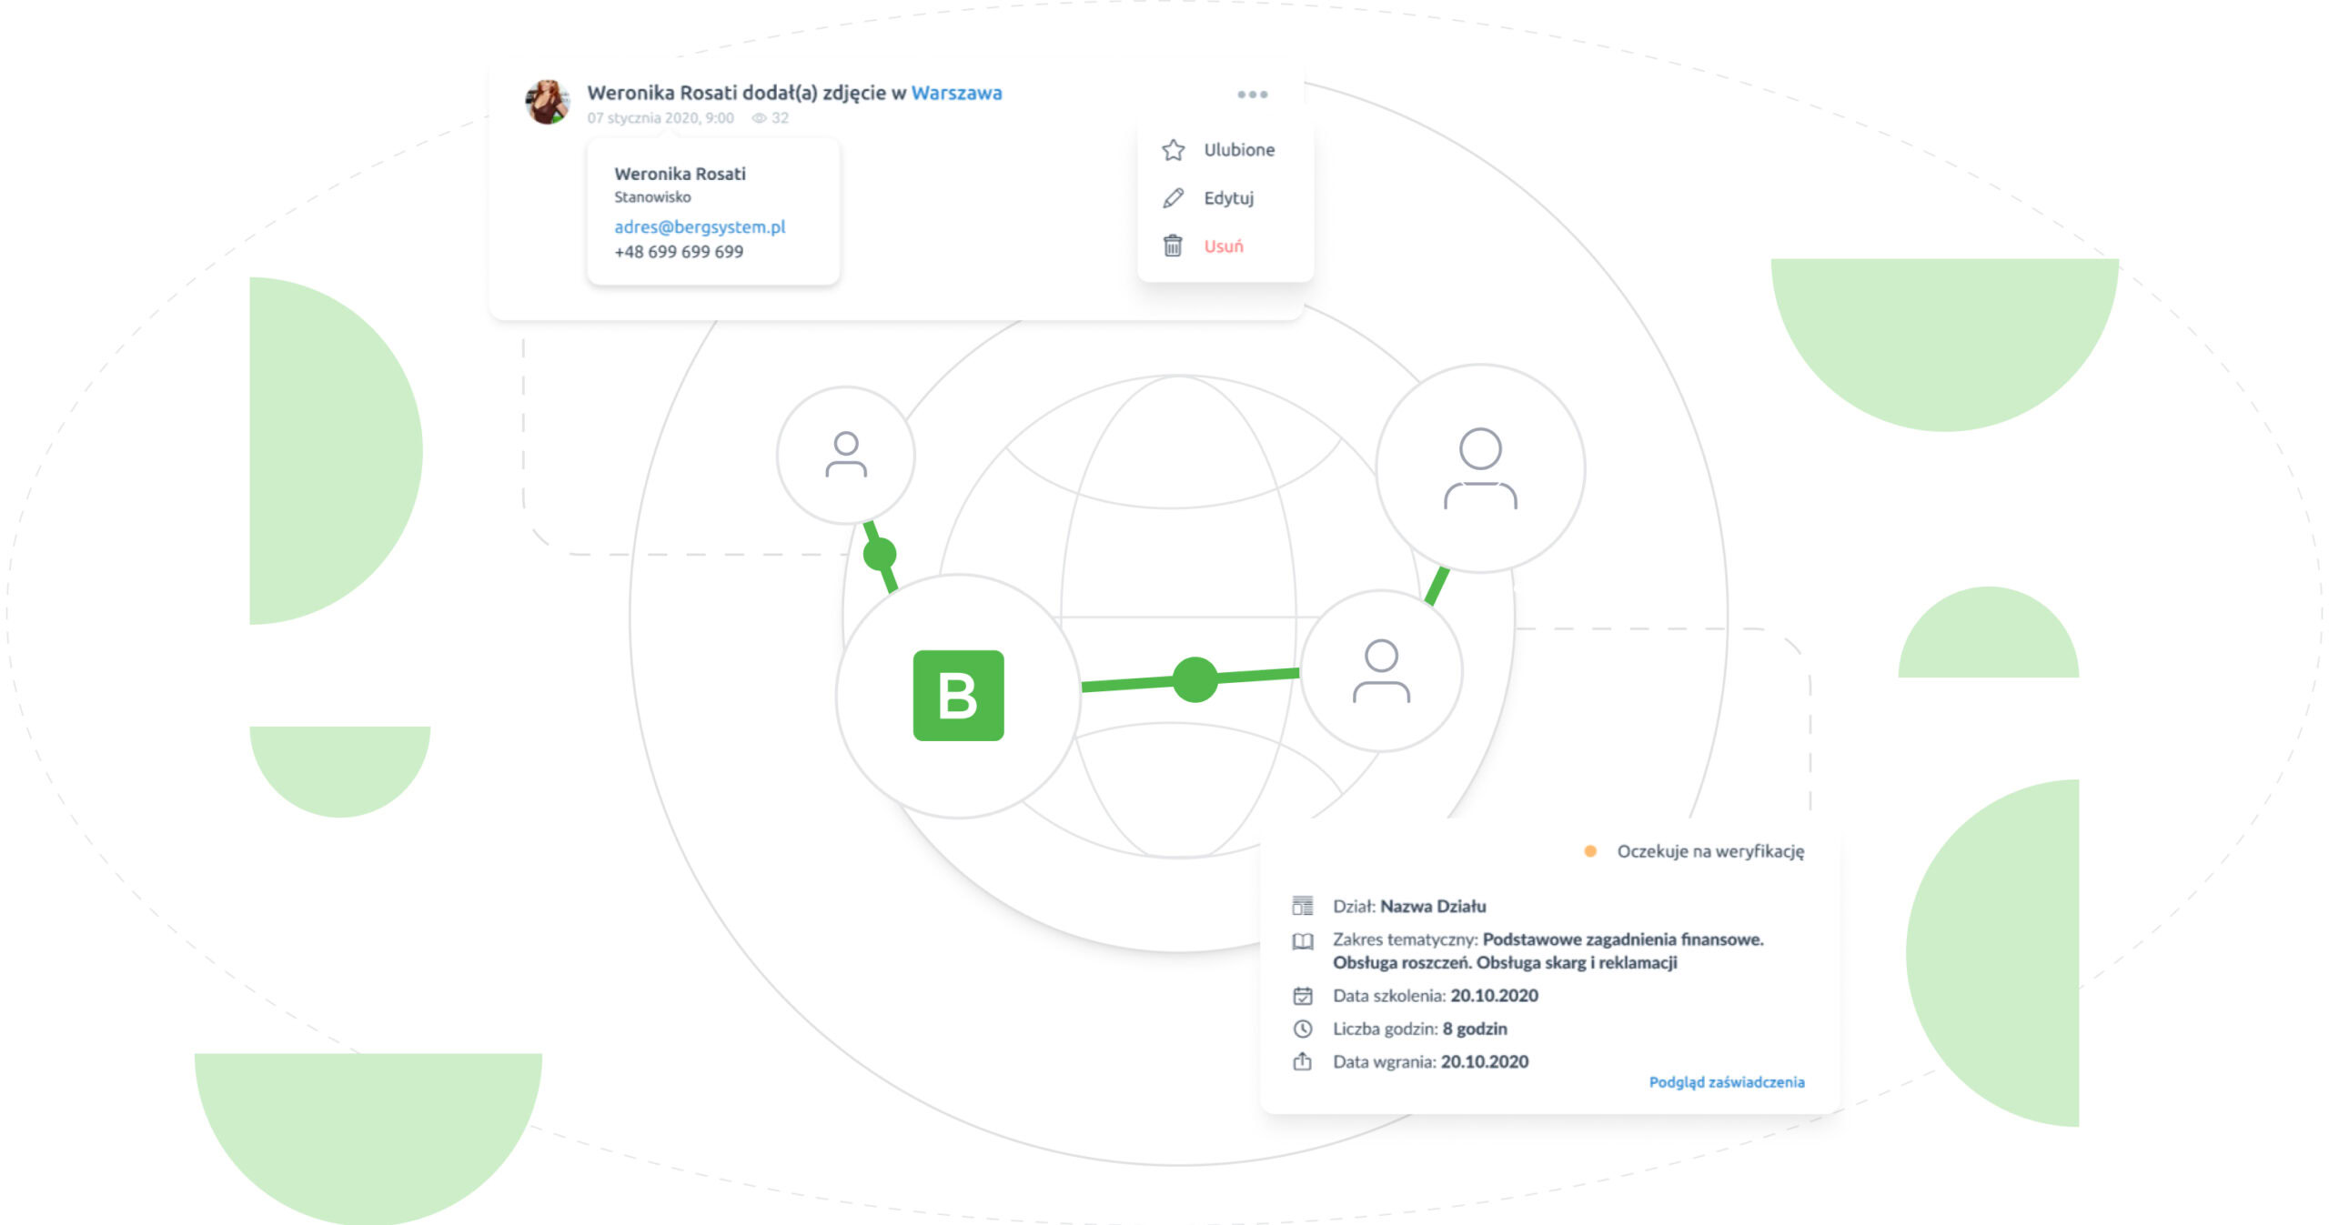Click the Usuń delete option
Viewport: 2329px width, 1225px height.
[1222, 245]
